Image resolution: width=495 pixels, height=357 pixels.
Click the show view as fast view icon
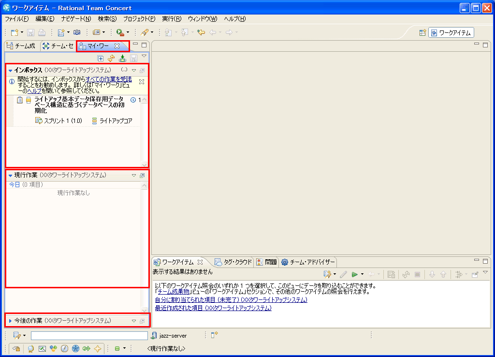pyautogui.click(x=16, y=348)
